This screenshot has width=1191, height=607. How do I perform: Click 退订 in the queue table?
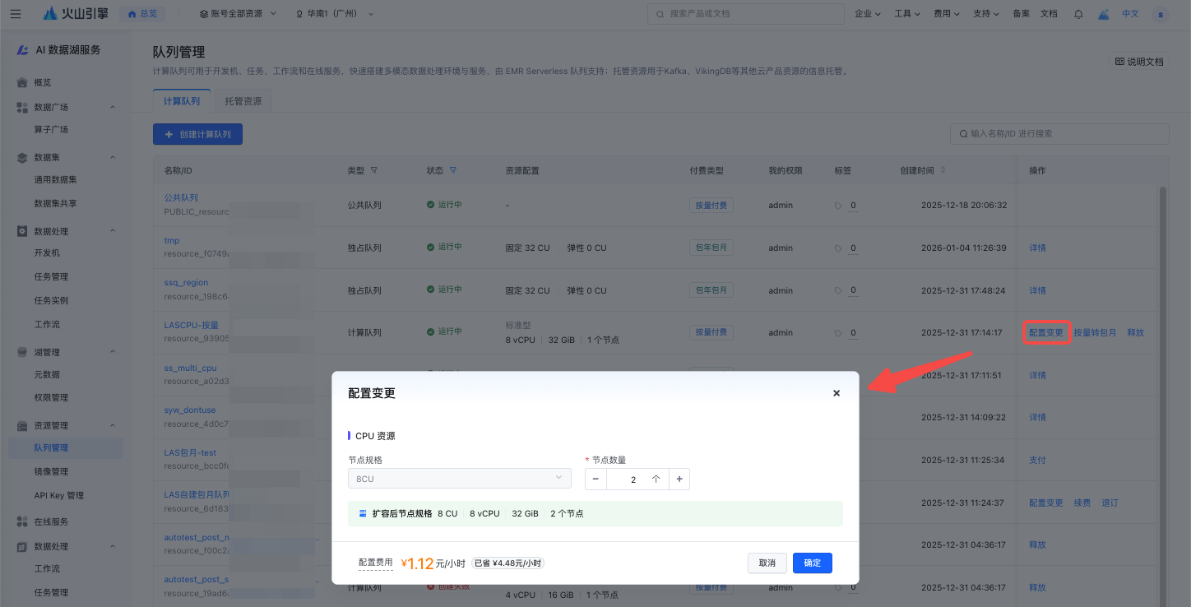1110,503
